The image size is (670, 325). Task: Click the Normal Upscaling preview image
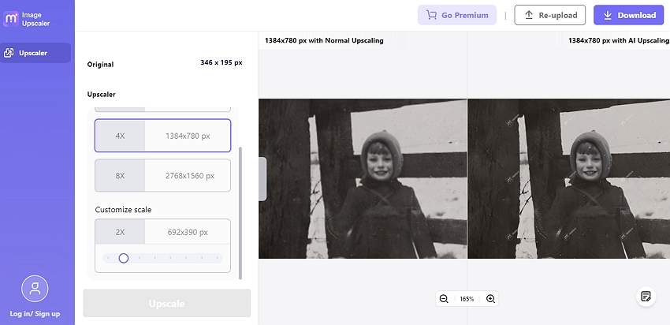[363, 178]
